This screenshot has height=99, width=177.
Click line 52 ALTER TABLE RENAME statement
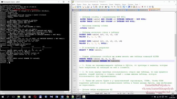click(100, 61)
